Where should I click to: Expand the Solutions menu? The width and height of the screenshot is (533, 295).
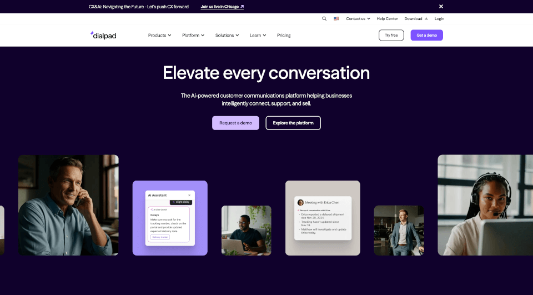[x=227, y=36]
